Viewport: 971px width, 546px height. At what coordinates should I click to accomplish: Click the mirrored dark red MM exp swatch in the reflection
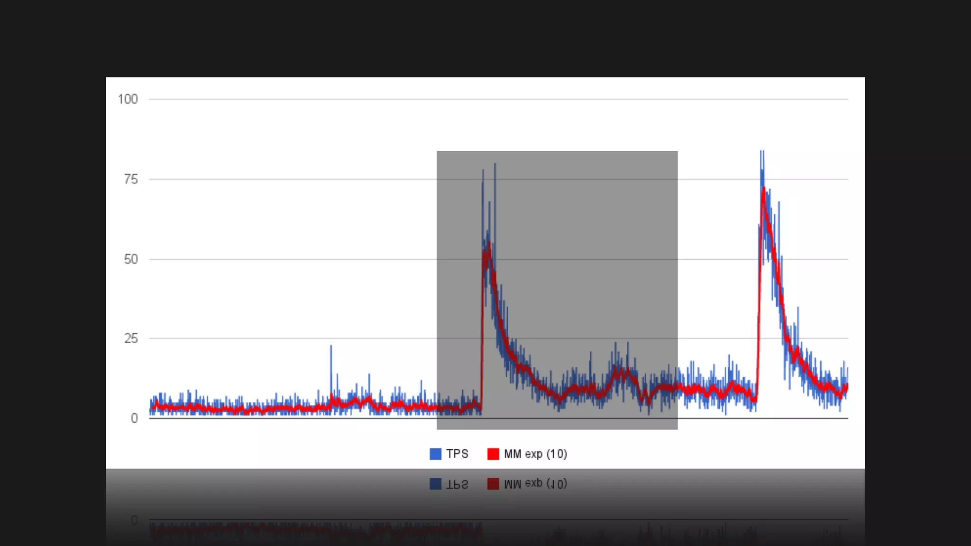[x=493, y=484]
